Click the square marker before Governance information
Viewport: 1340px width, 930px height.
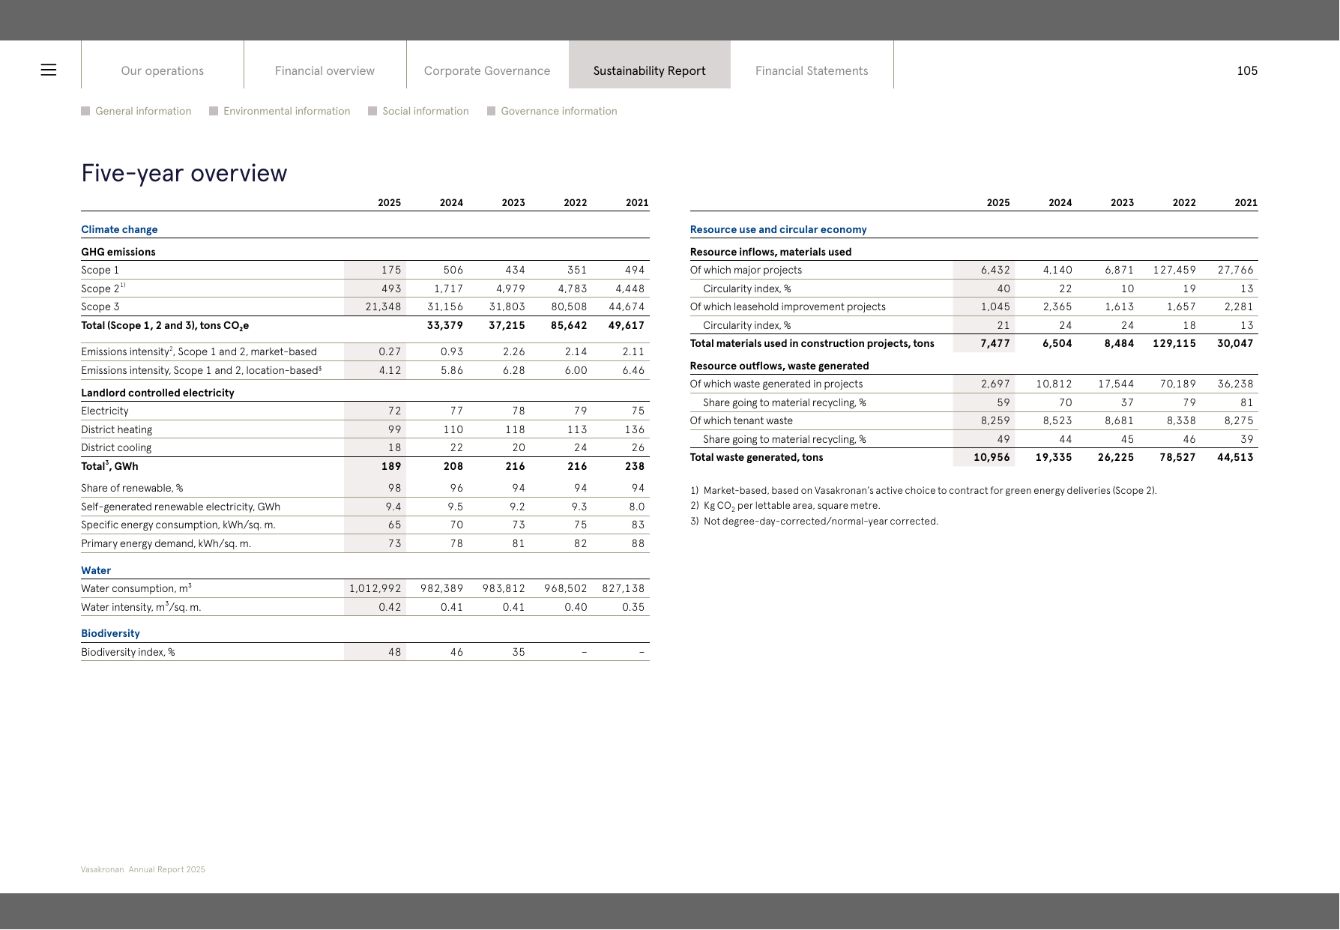pos(492,111)
